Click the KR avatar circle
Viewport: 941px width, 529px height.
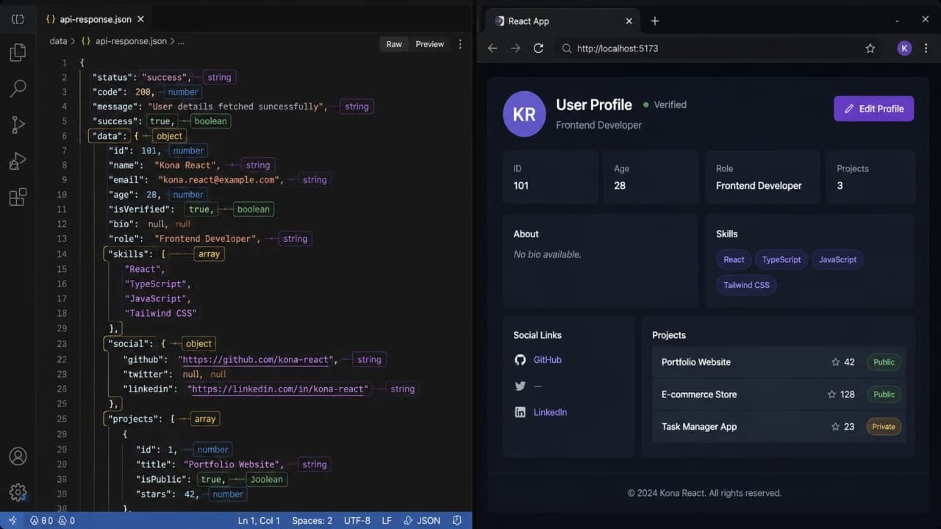tap(524, 115)
